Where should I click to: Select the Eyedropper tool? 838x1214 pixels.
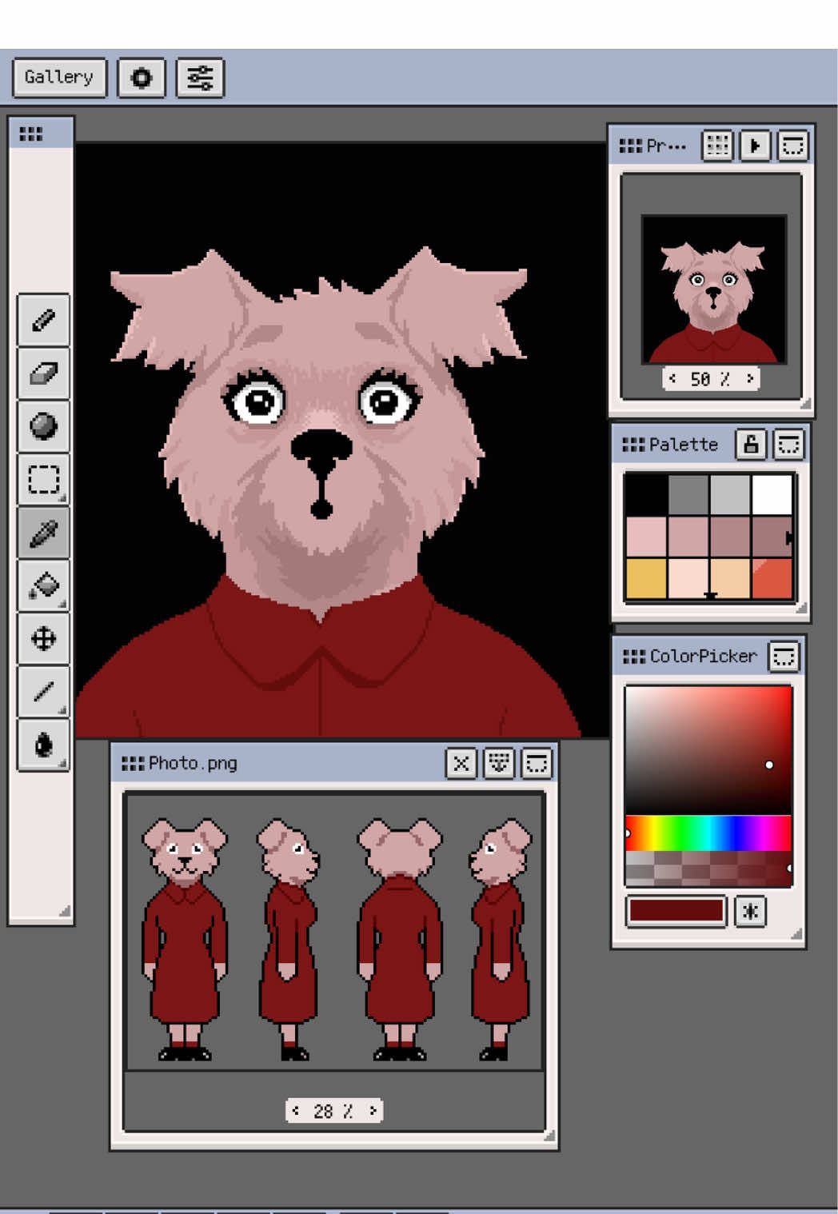(x=43, y=533)
